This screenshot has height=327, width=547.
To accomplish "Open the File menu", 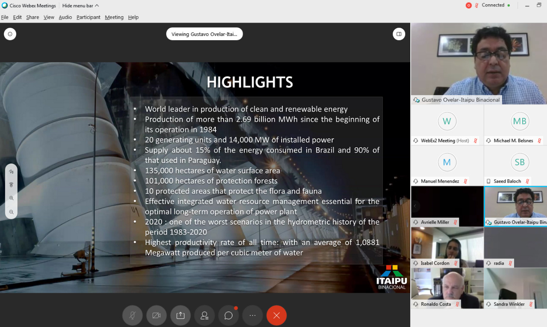I will coord(5,17).
